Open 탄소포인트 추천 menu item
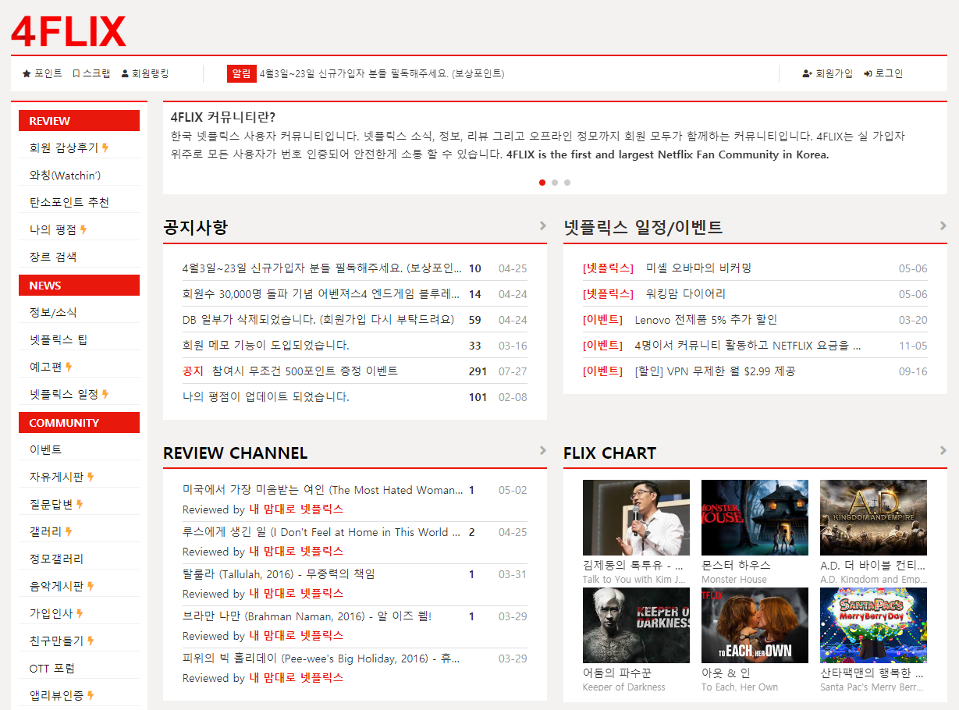Screen dimensions: 959x710 [x=69, y=202]
